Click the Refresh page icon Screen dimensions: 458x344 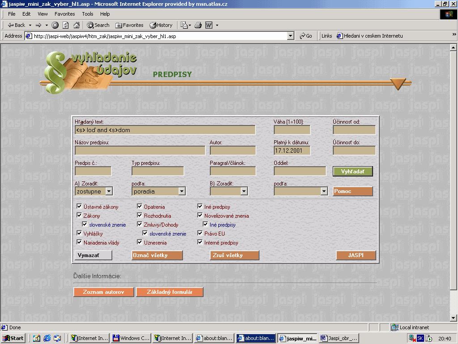click(x=66, y=25)
